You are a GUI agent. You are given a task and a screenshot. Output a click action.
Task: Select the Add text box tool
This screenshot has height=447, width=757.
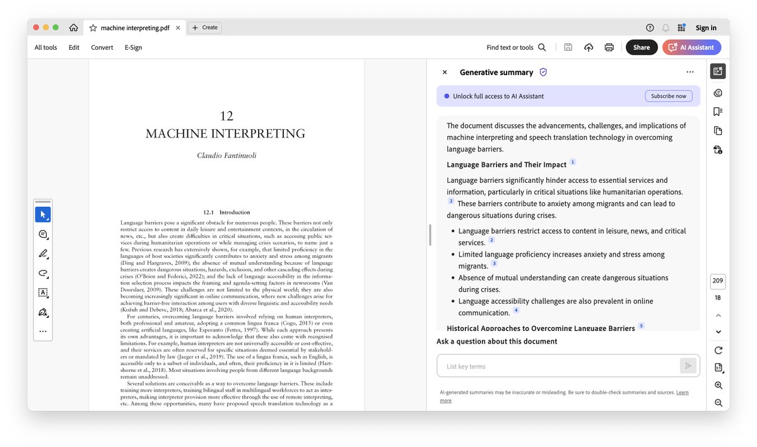pyautogui.click(x=43, y=293)
